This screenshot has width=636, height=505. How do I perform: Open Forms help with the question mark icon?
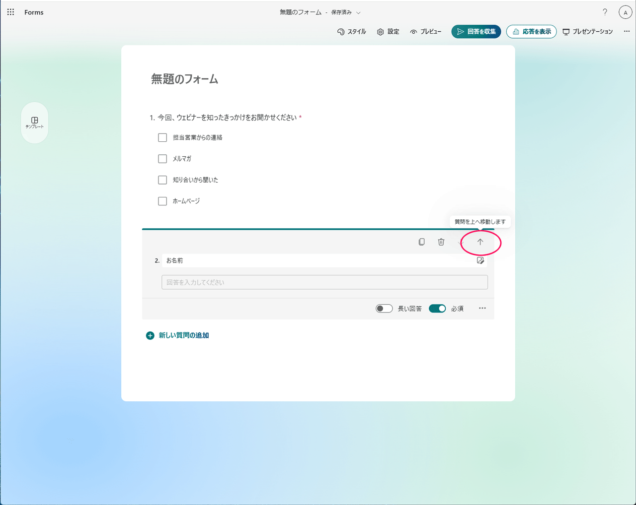605,12
